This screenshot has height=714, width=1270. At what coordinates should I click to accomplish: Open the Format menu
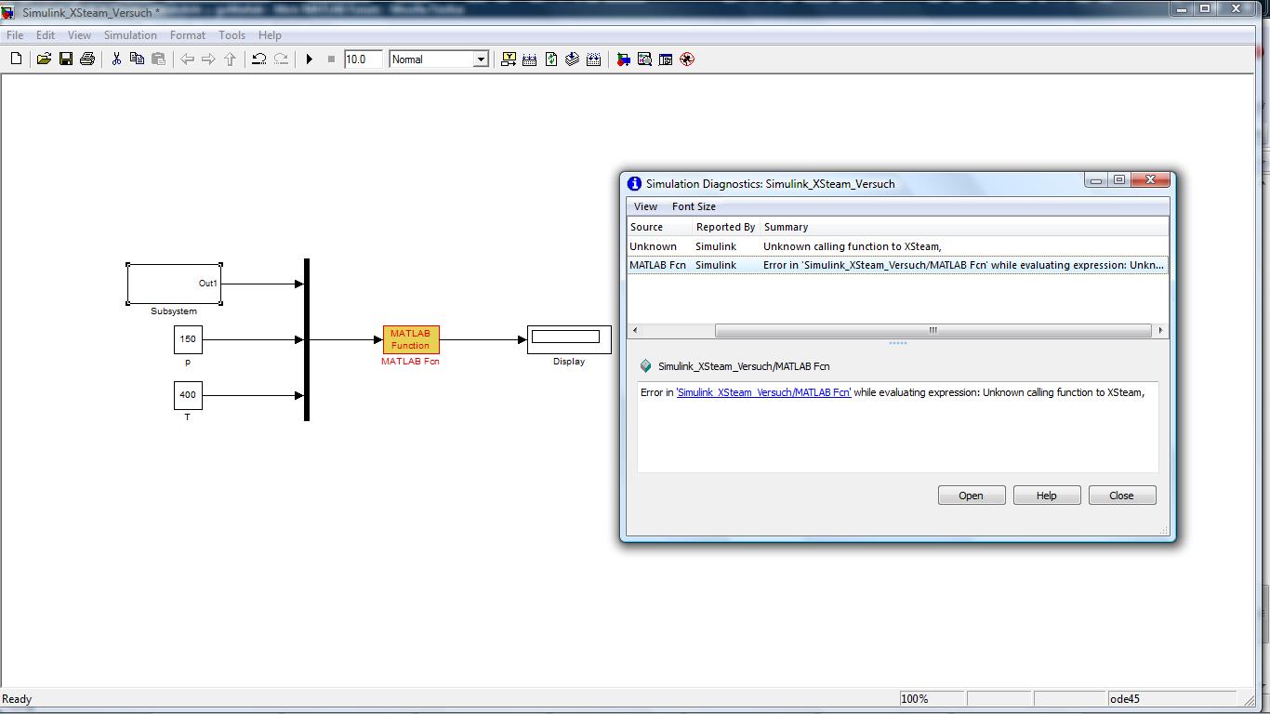[187, 35]
